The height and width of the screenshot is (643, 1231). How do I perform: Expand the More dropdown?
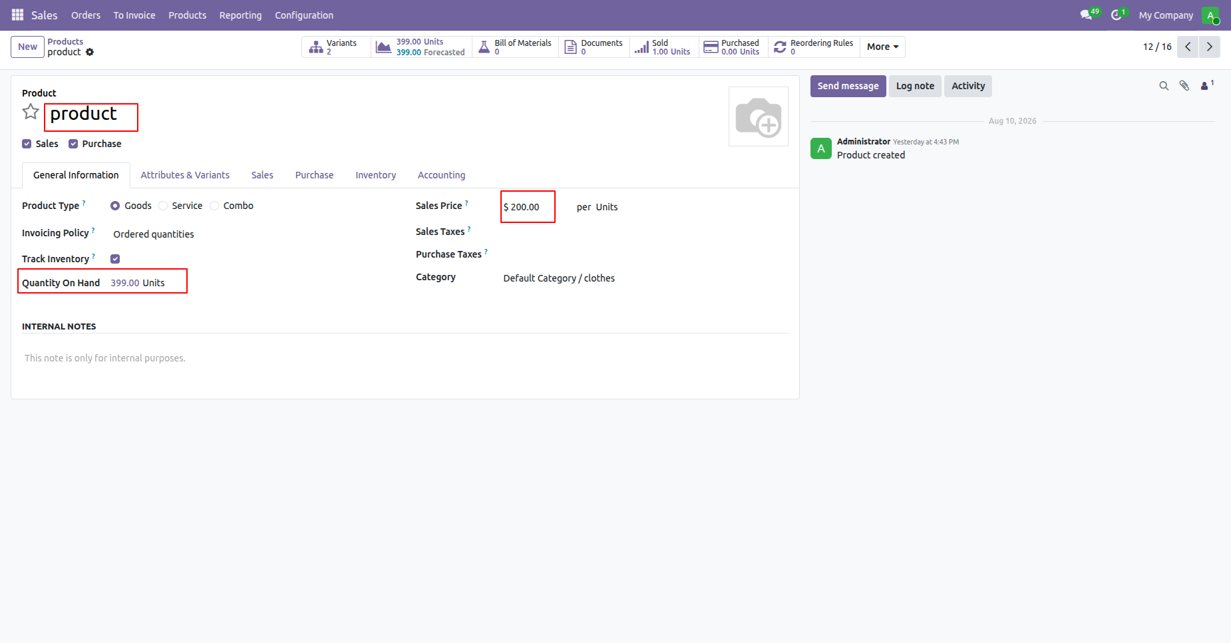(882, 47)
